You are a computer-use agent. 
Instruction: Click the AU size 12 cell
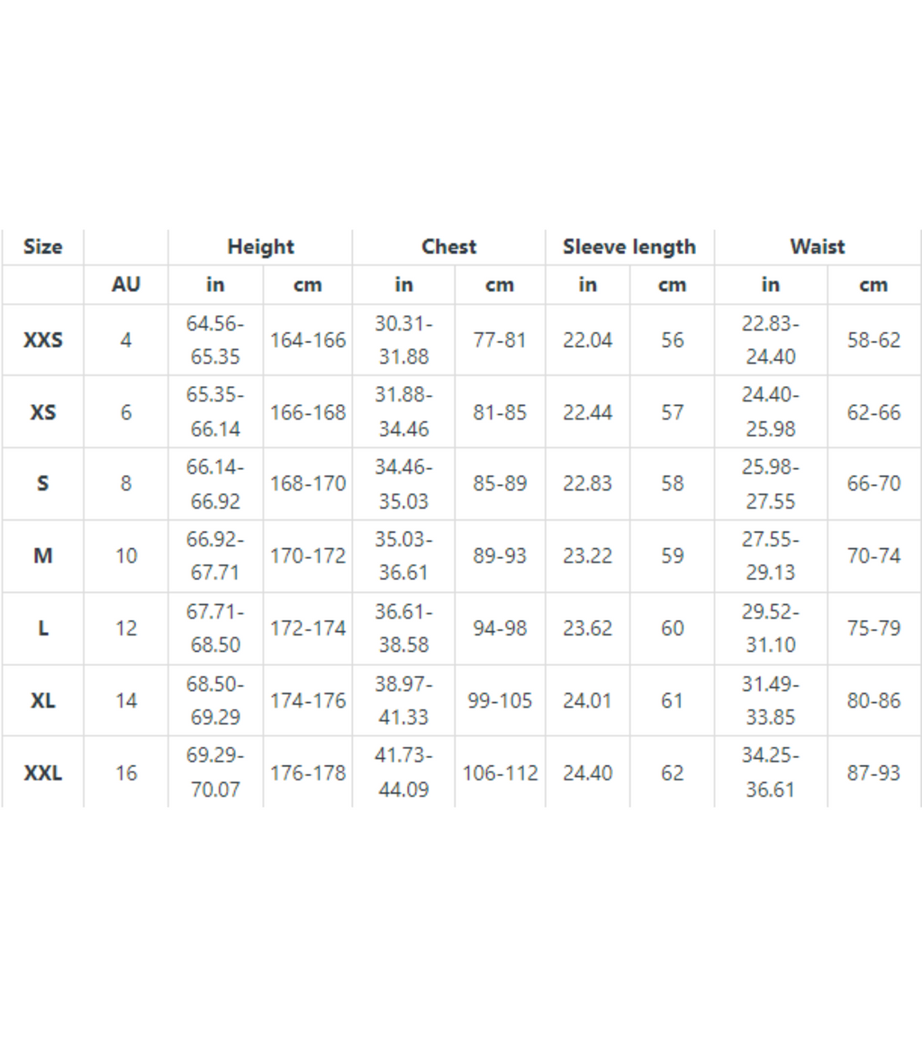[x=126, y=628]
